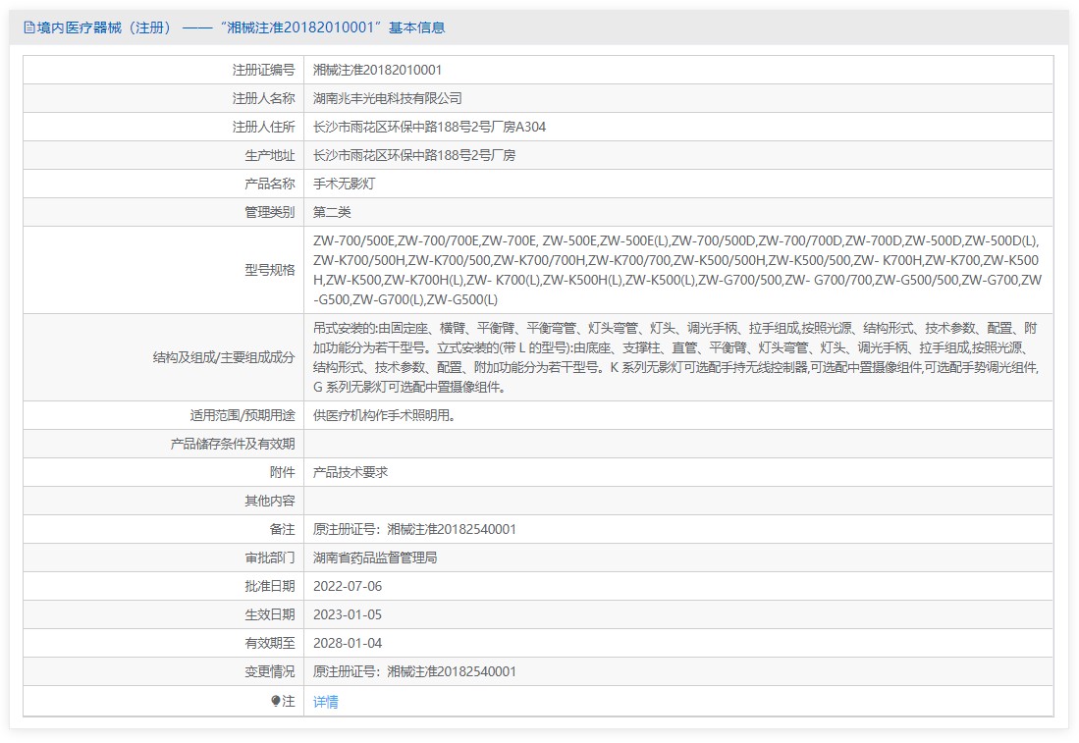1079x743 pixels.
Task: Select the company name 湖南兆丰光电科技有限公司
Action: [388, 98]
